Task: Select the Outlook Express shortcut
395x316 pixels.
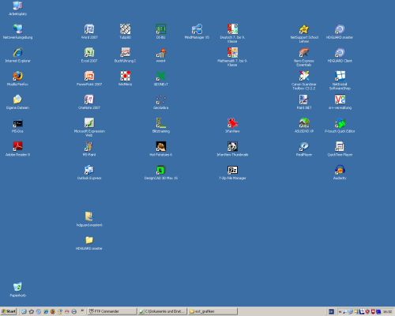Action: tap(89, 170)
